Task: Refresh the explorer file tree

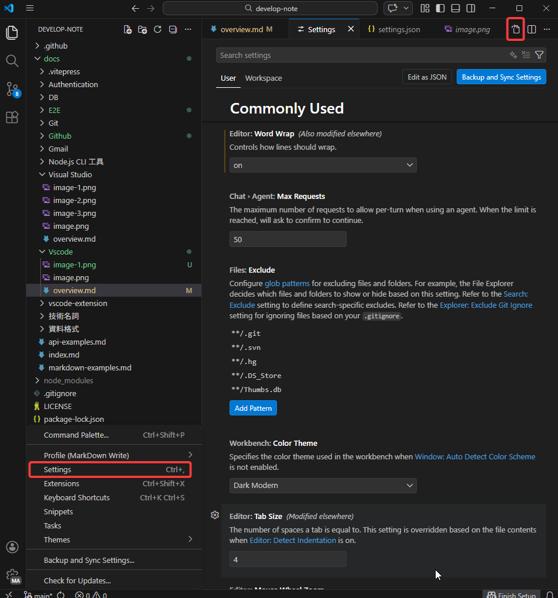Action: 158,29
